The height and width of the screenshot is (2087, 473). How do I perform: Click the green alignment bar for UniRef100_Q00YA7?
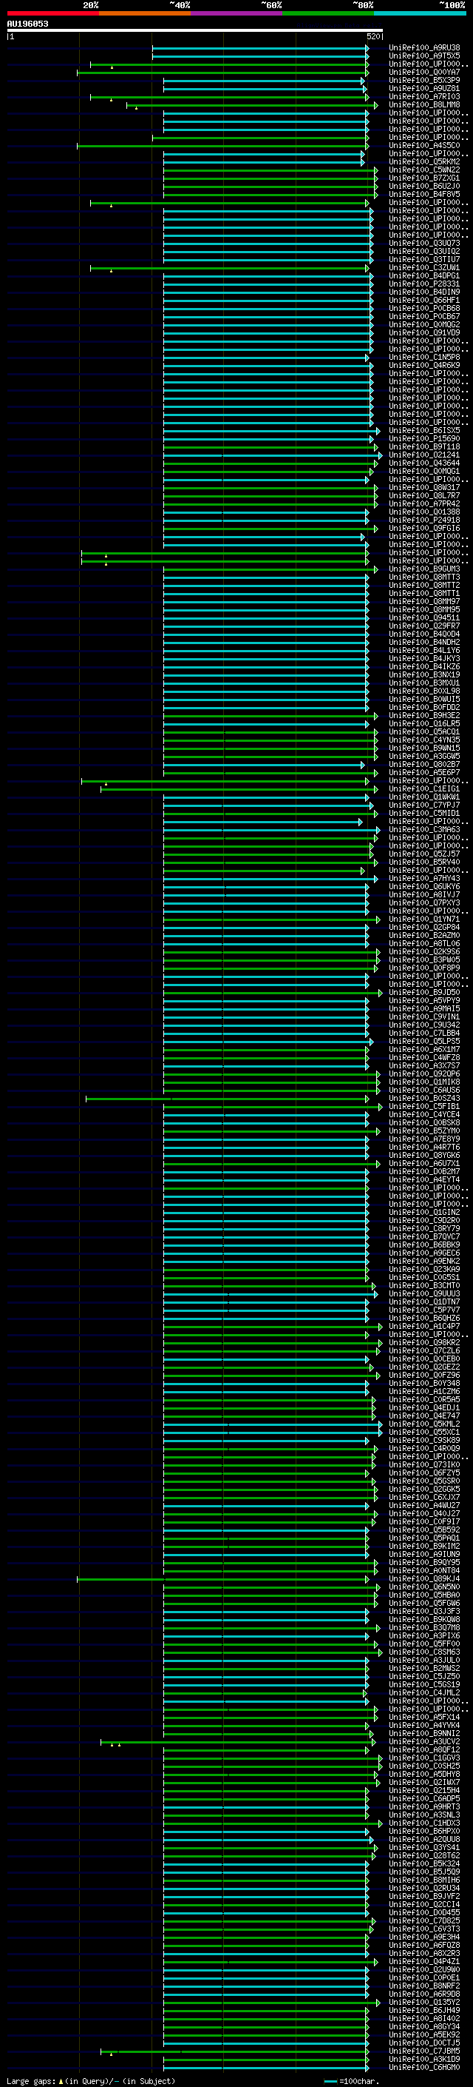coord(222,72)
